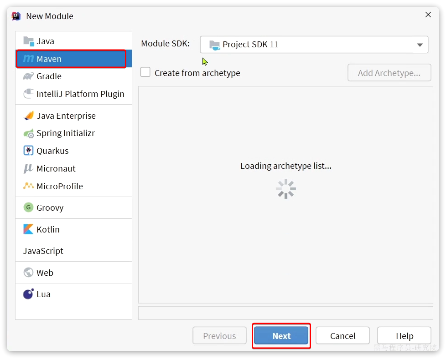Pick Quarkus from the generators list
The width and height of the screenshot is (446, 359).
74,151
